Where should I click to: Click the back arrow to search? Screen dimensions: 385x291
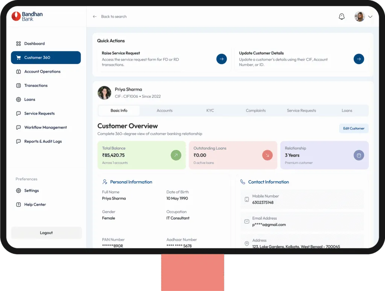coord(95,17)
